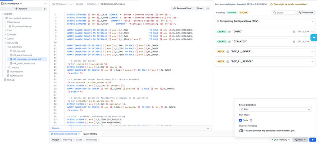This screenshot has width=317, height=144.
Task: Click role icon beside "DEV_RL_OWNER"
Action: coord(228,52)
